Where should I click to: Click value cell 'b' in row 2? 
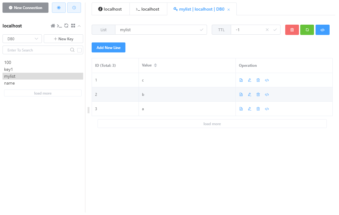(x=187, y=95)
